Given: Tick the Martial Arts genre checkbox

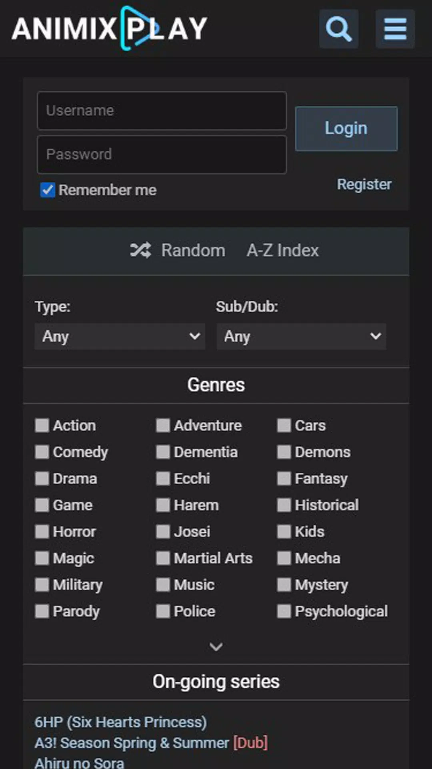Looking at the screenshot, I should click(x=163, y=558).
